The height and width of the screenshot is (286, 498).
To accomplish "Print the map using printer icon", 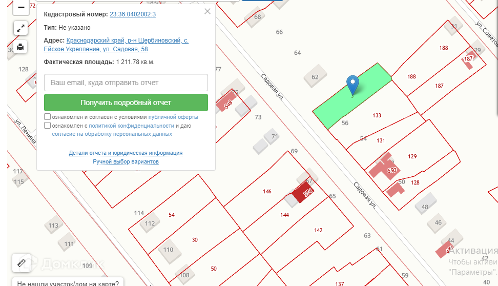I will 20,47.
